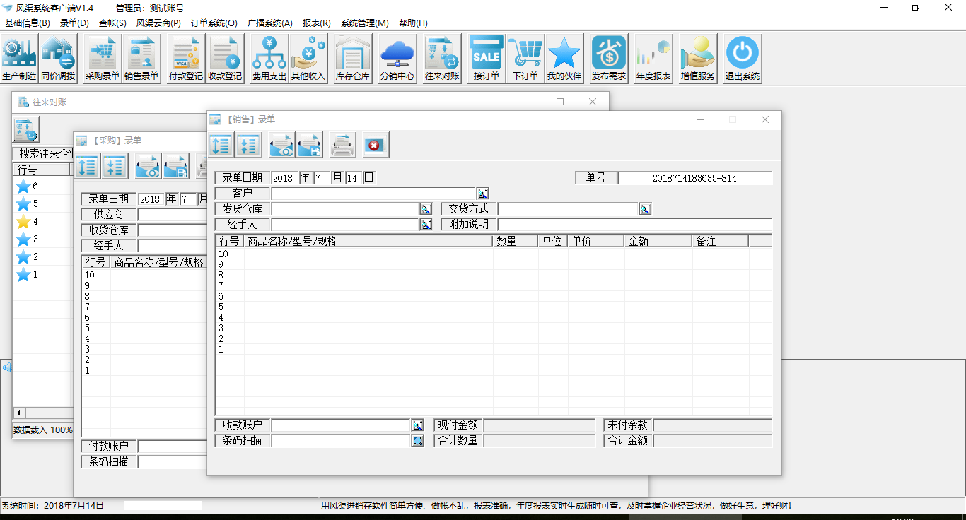The height and width of the screenshot is (520, 966).
Task: Click into the 附加说明 text field
Action: click(x=634, y=225)
